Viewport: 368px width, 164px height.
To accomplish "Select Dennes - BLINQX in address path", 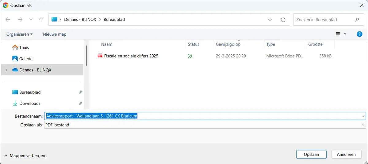I will coord(80,20).
